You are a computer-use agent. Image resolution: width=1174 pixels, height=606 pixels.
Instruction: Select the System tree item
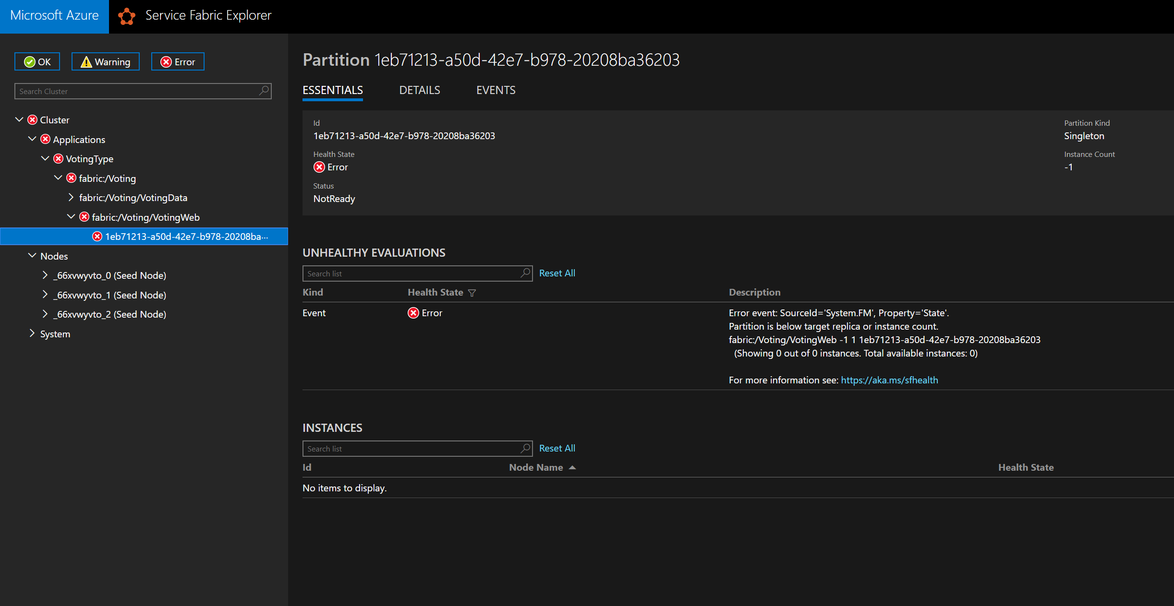tap(55, 334)
